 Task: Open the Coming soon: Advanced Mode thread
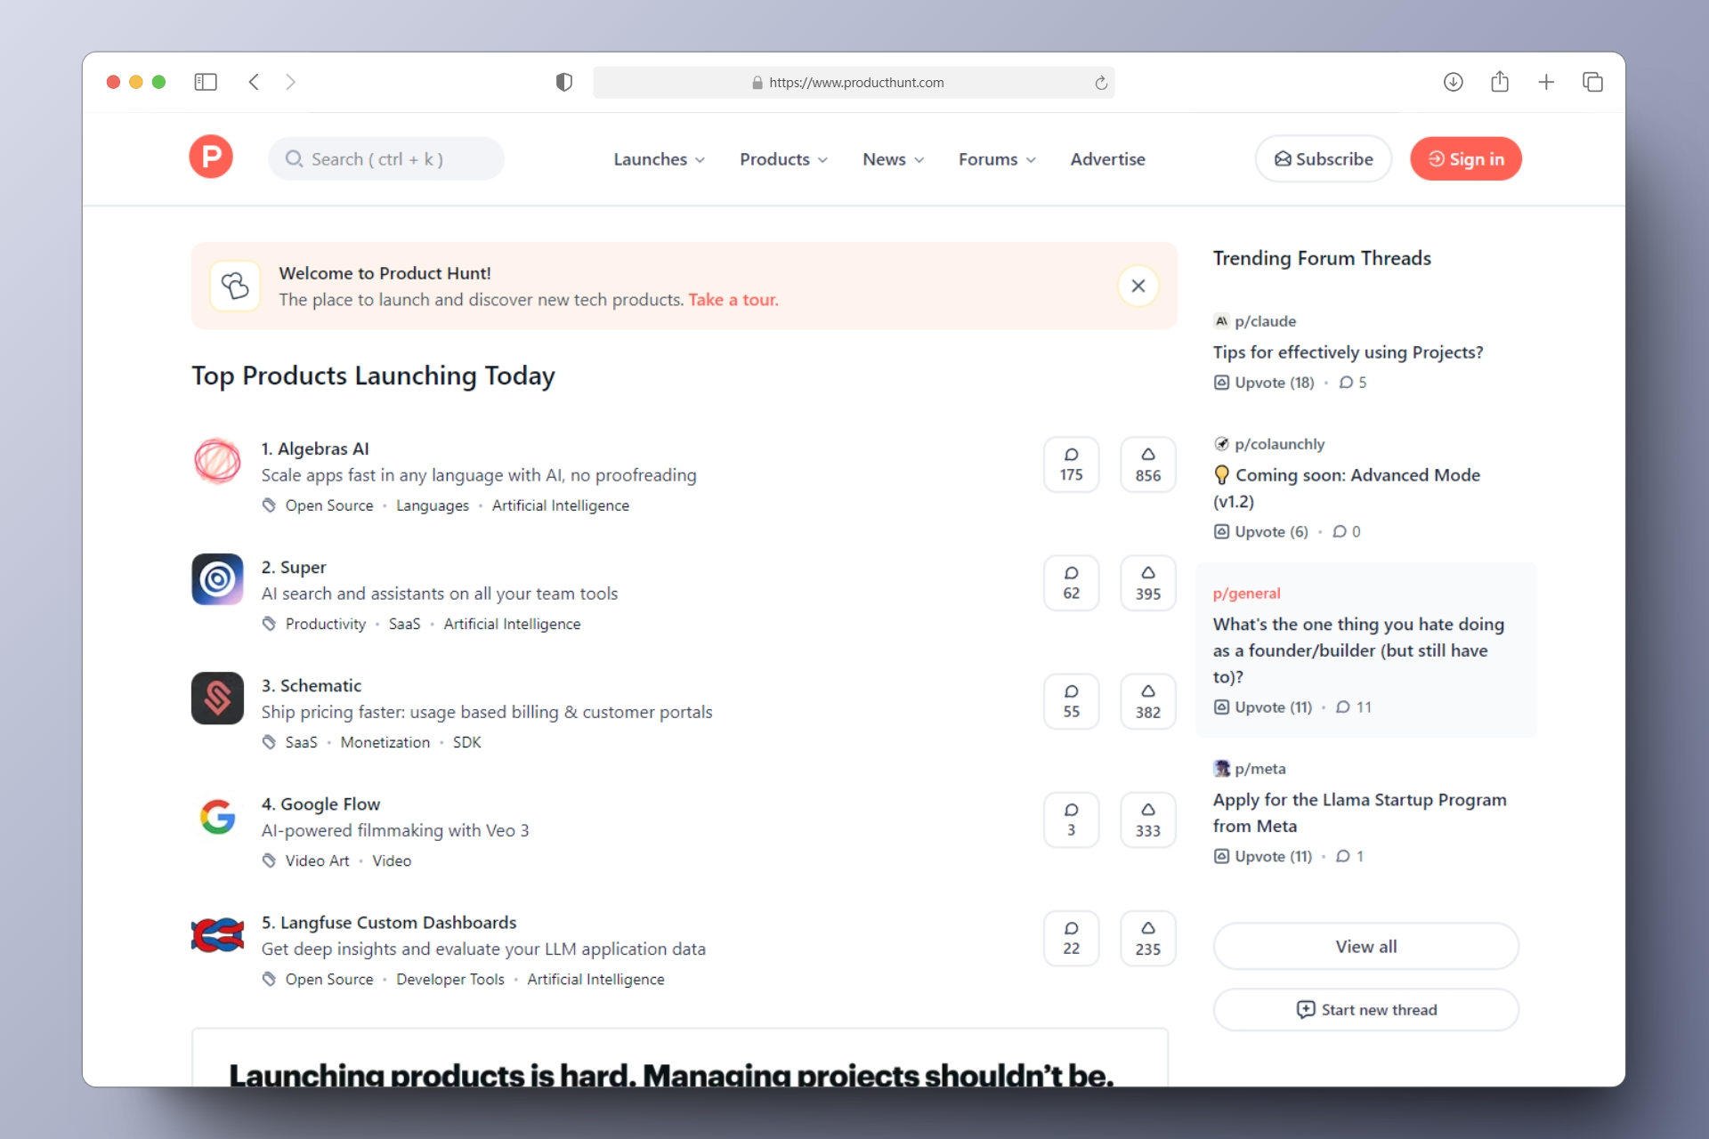tap(1347, 488)
